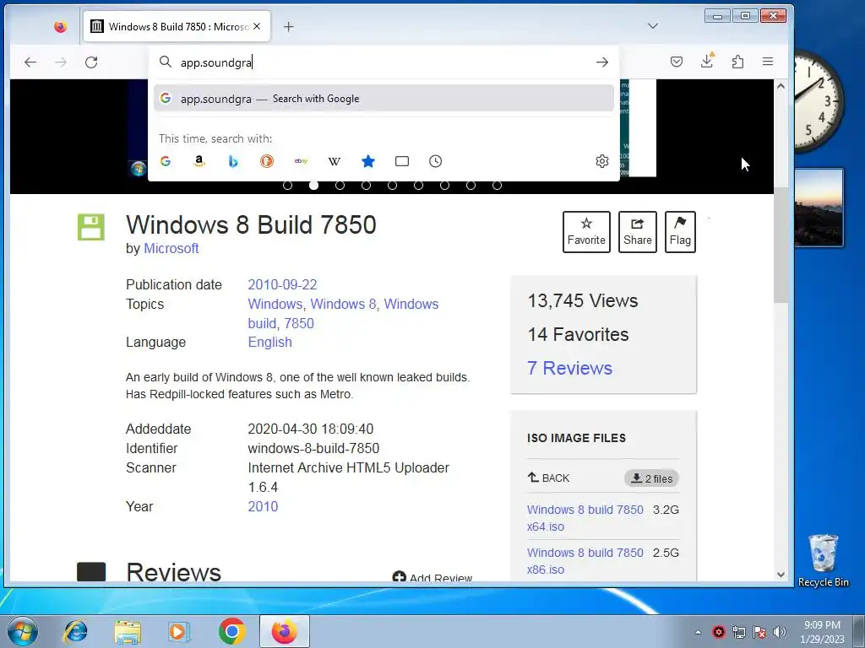Open the 2010 year link
This screenshot has width=865, height=648.
click(263, 506)
